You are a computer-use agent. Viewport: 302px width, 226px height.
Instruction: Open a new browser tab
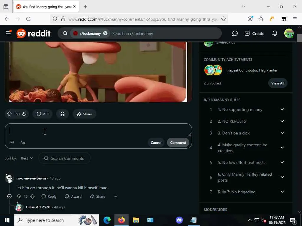(85, 7)
